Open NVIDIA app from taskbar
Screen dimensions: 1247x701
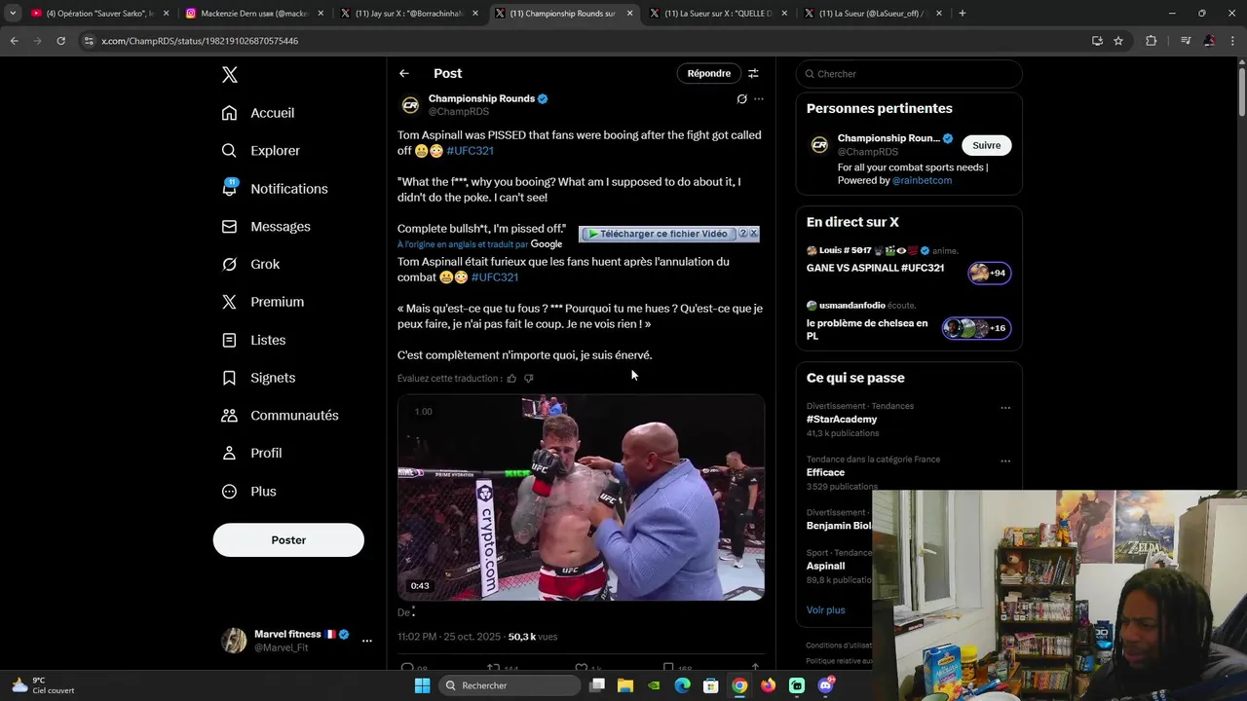click(654, 685)
